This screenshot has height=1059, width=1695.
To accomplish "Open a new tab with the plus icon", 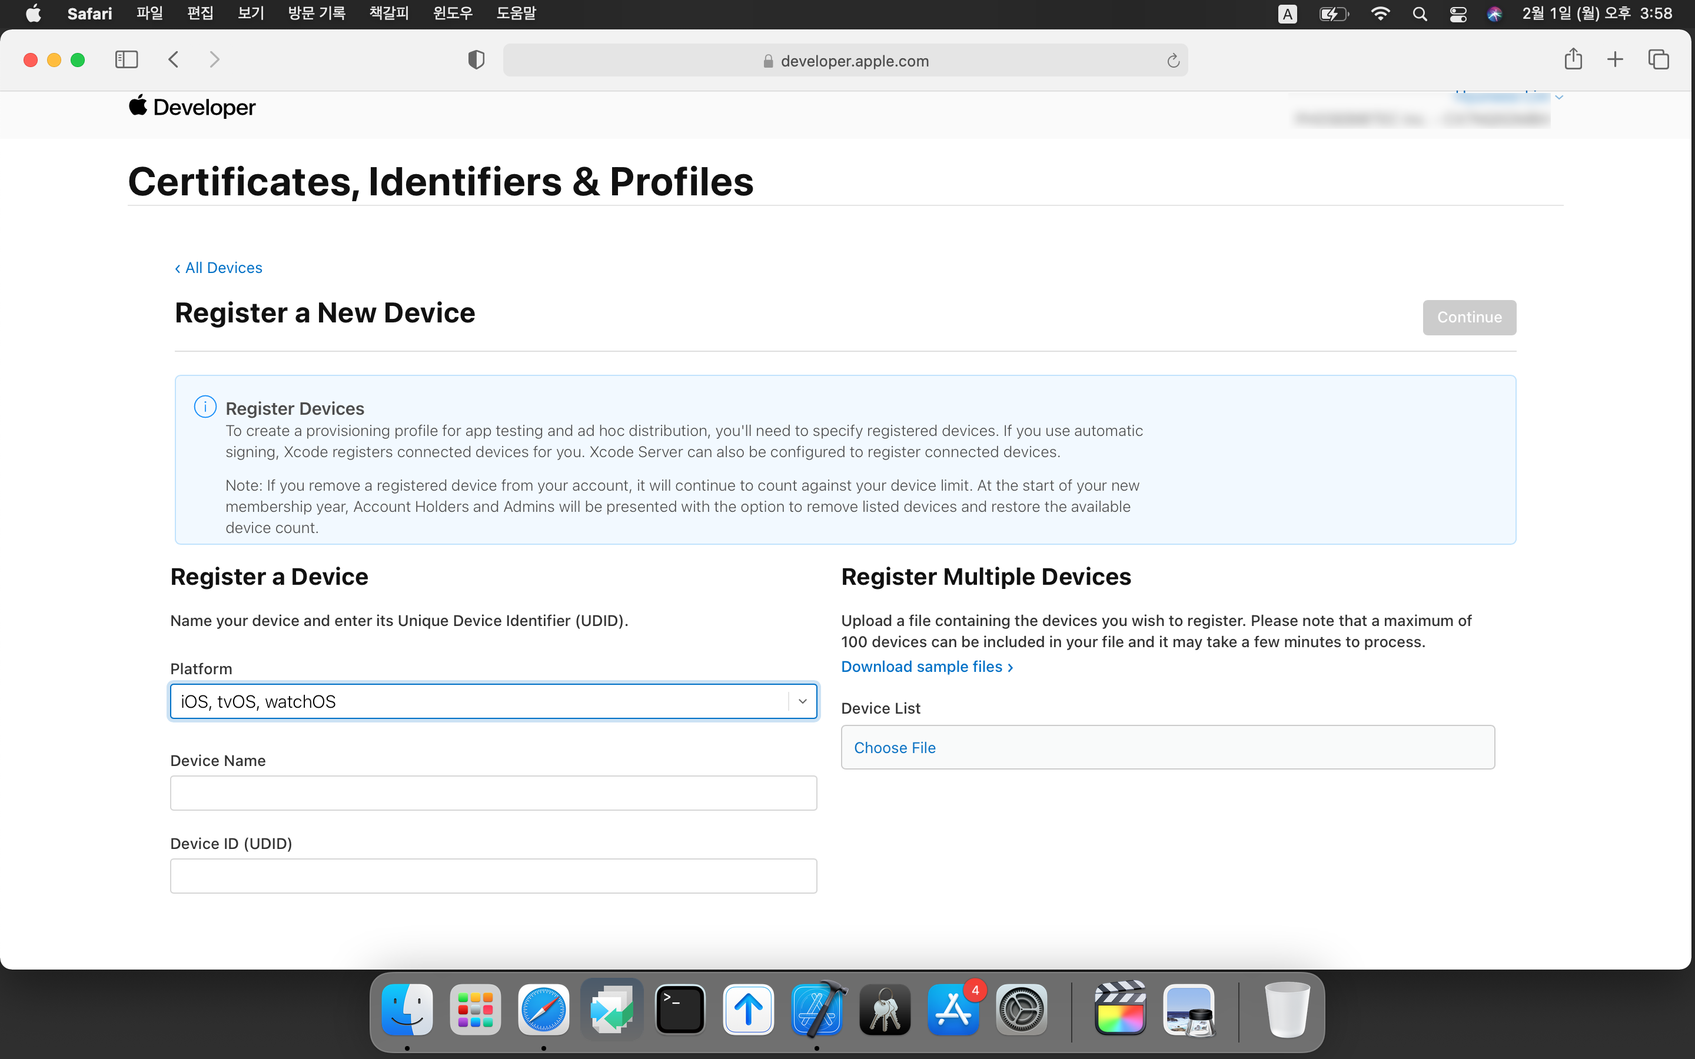I will pos(1615,59).
